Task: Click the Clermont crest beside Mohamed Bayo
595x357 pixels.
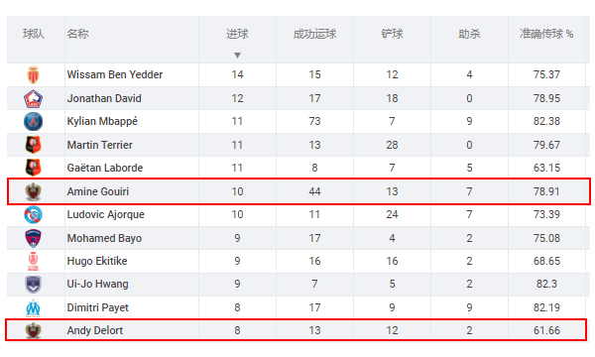Action: [33, 238]
